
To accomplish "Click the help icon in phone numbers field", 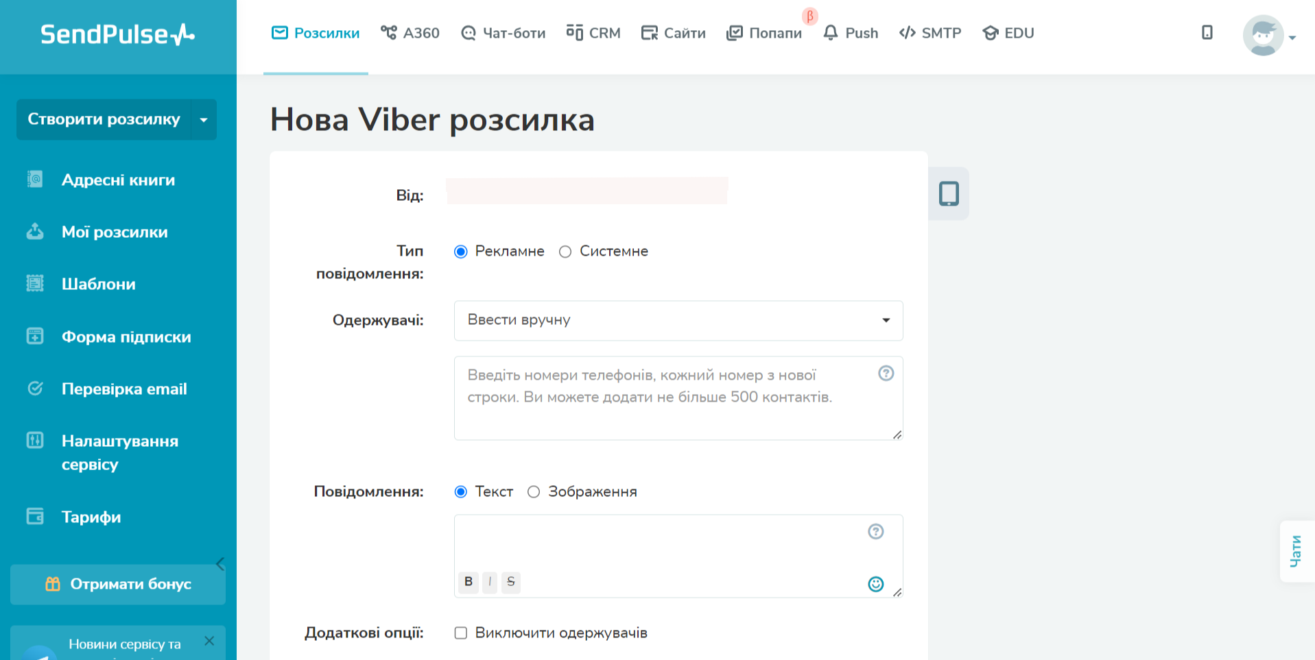I will [x=886, y=373].
